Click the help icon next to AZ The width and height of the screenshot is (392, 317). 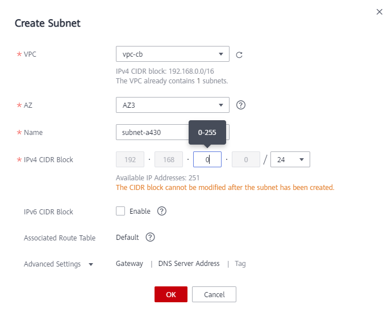241,105
